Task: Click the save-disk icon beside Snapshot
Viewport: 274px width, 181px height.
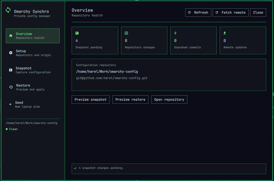Action: click(11, 70)
